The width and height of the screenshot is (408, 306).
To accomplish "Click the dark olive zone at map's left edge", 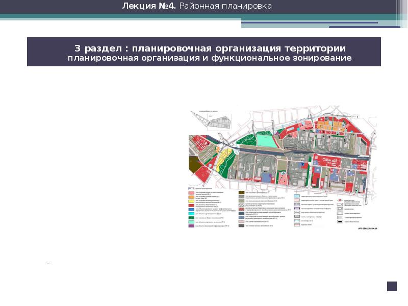I will pos(193,165).
